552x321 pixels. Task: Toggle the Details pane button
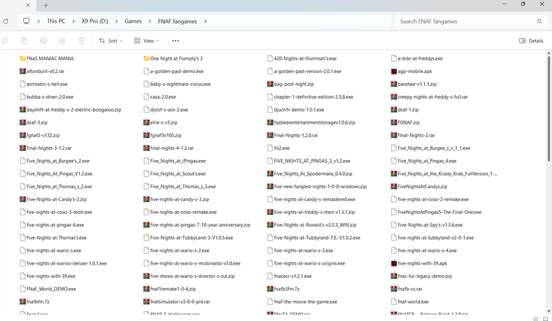[x=531, y=41]
